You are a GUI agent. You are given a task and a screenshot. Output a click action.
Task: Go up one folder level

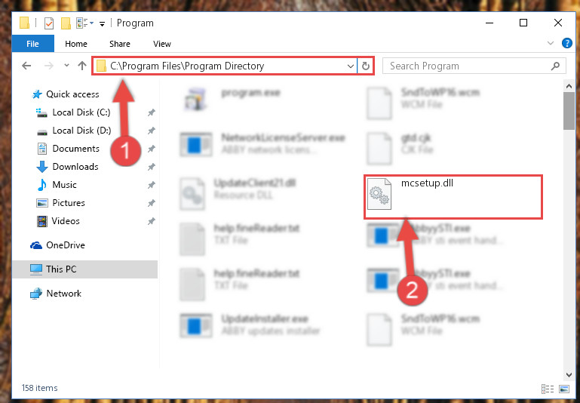click(x=81, y=66)
